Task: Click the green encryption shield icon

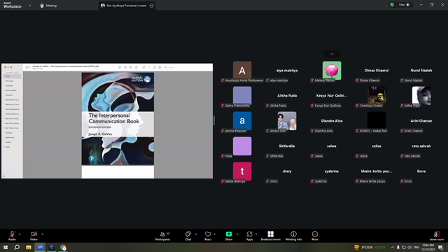Action: point(392,5)
